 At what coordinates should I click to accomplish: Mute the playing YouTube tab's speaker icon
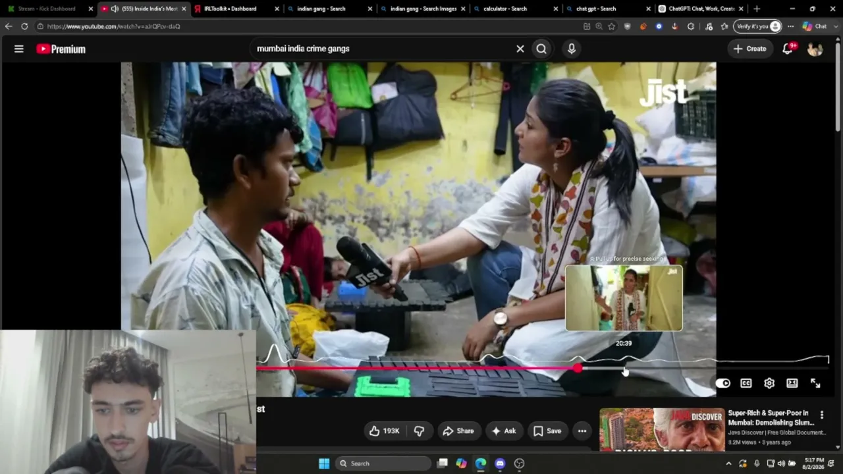coord(115,9)
